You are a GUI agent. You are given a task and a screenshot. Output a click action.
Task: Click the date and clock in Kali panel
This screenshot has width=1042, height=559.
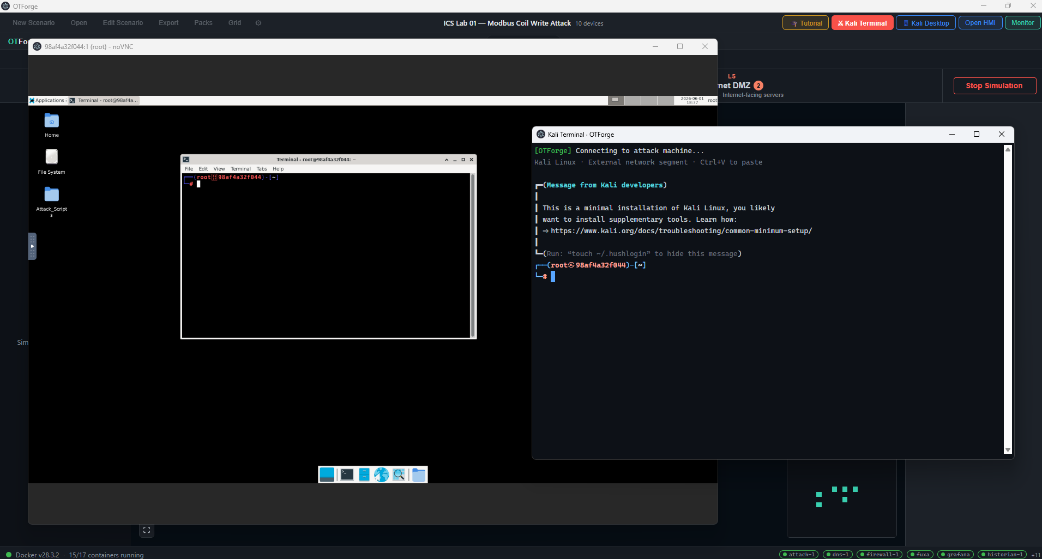(x=692, y=100)
